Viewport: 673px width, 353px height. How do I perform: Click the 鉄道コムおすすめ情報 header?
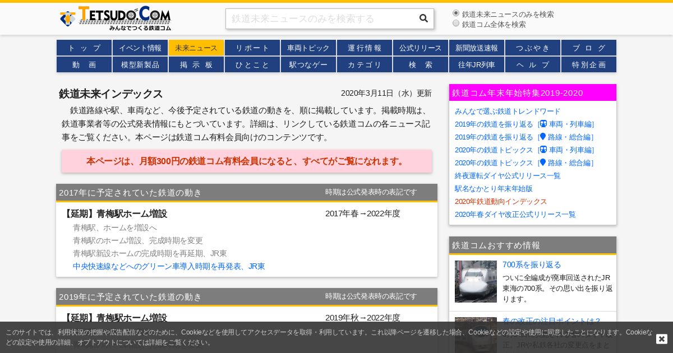click(x=533, y=245)
